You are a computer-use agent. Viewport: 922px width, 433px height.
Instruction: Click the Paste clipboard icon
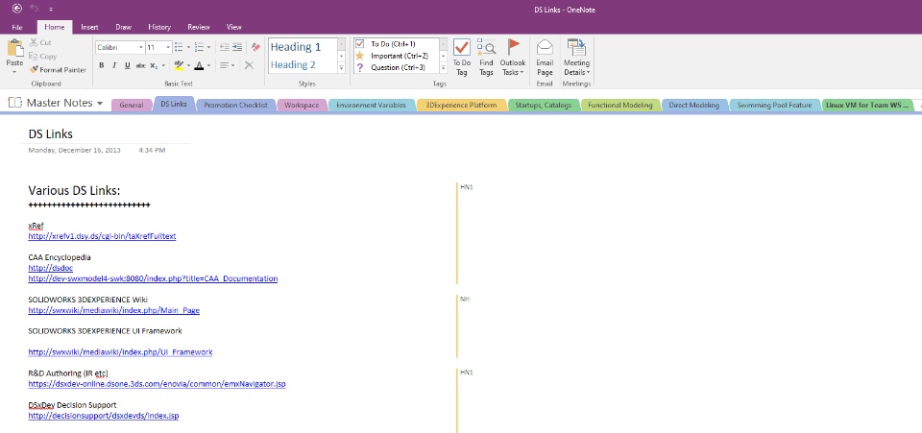coord(14,49)
